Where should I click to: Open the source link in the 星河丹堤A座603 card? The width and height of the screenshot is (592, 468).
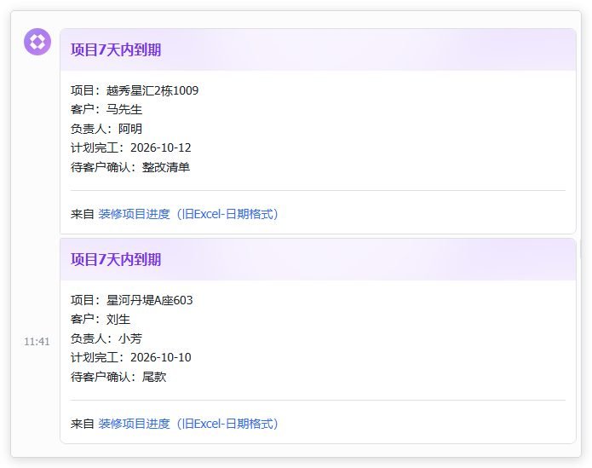click(188, 424)
